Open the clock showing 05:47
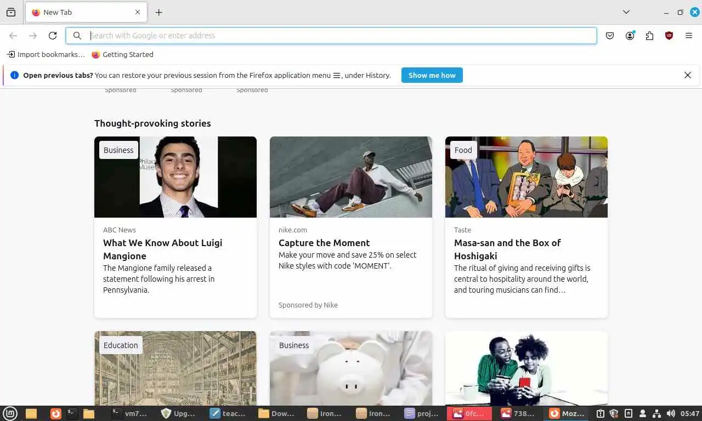The height and width of the screenshot is (421, 702). pos(689,413)
